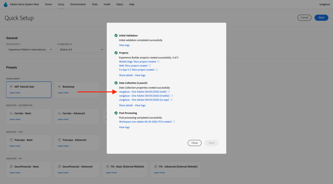Click Learn more under SecurFinancial - Basic
The height and width of the screenshot is (184, 333).
(x=15, y=172)
